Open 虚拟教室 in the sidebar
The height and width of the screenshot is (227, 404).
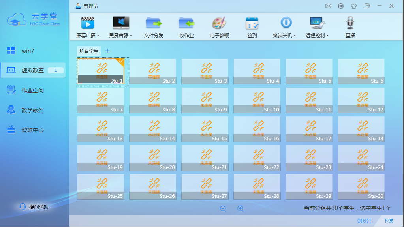click(33, 70)
